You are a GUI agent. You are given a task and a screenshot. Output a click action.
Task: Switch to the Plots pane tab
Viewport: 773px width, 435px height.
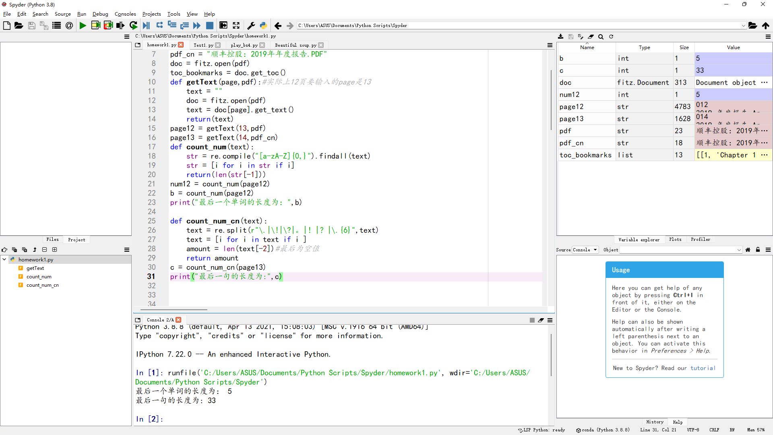(675, 239)
